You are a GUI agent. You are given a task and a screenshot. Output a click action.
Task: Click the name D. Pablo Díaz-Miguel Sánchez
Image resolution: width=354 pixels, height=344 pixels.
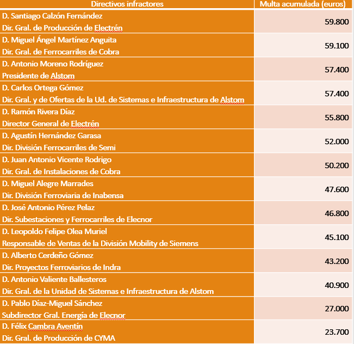point(52,304)
